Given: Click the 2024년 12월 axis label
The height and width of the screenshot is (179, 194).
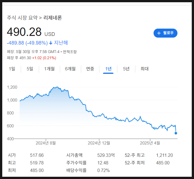Looking at the screenshot, I should tap(99, 143).
